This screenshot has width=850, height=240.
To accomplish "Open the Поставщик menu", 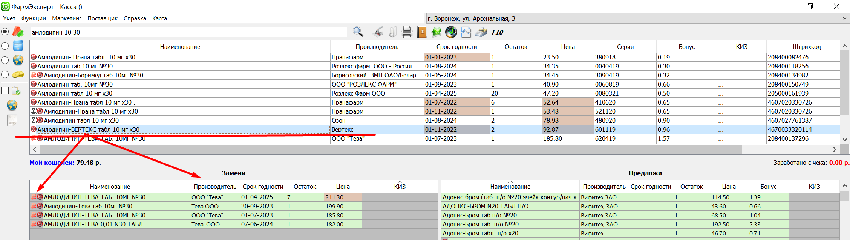I will (103, 18).
